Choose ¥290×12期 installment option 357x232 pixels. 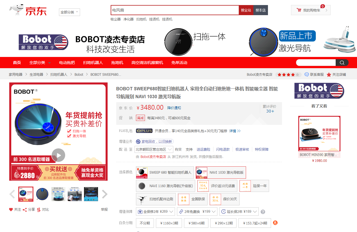[223, 223]
